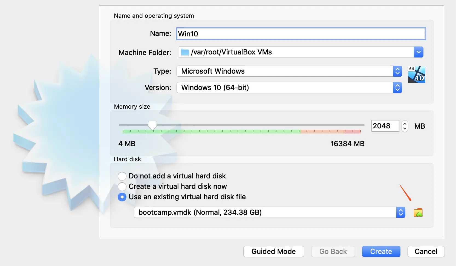456x266 pixels.
Task: Browse for a virtual hard disk file
Action: click(x=418, y=212)
